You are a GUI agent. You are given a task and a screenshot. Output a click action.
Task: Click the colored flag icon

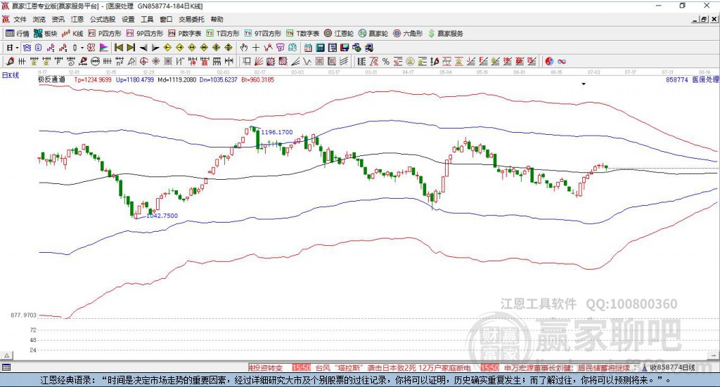click(104, 48)
